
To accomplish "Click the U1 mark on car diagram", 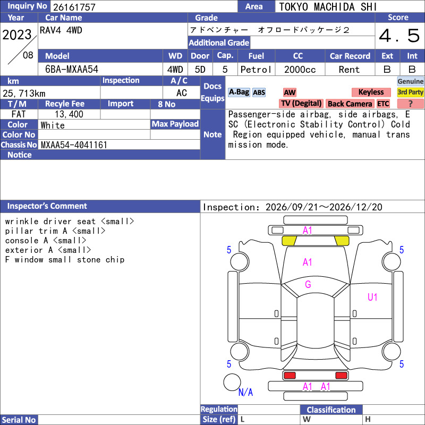I will [x=372, y=297].
